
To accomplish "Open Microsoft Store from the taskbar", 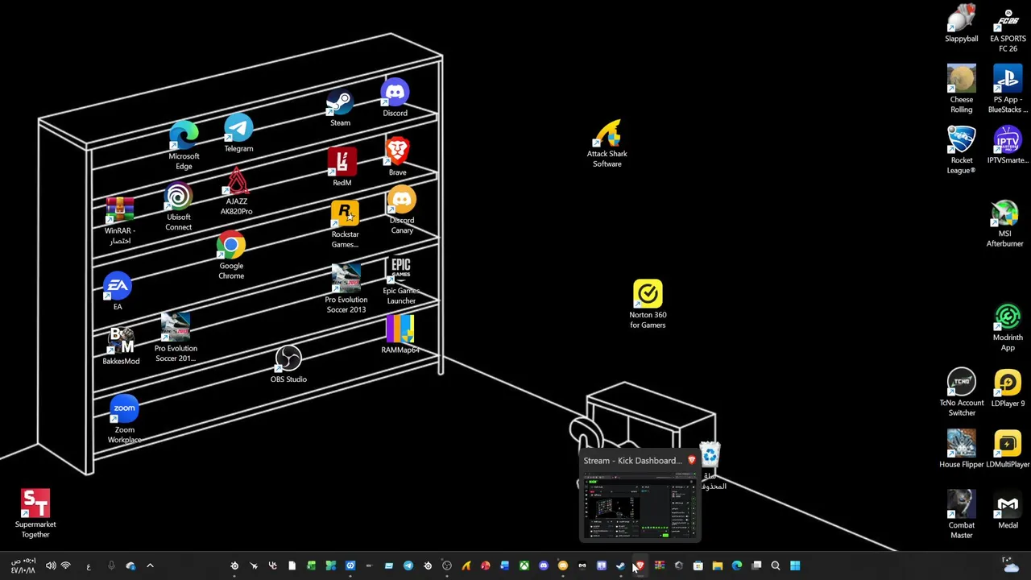I will click(698, 565).
